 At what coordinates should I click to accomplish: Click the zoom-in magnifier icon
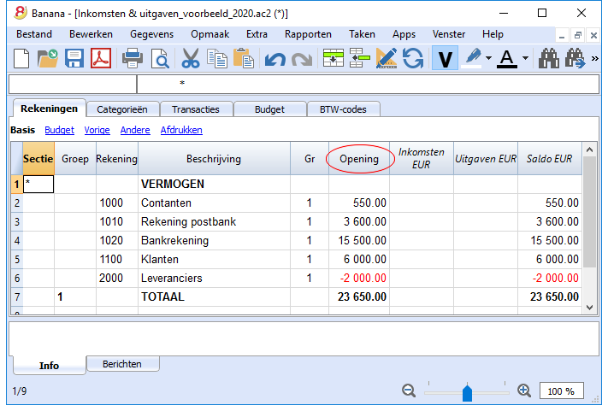524,390
